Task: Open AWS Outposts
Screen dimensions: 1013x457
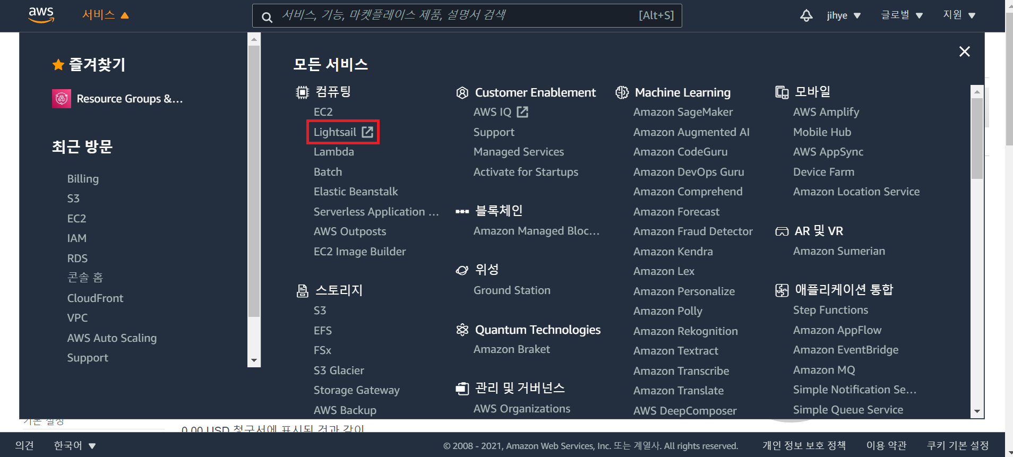Action: (349, 231)
